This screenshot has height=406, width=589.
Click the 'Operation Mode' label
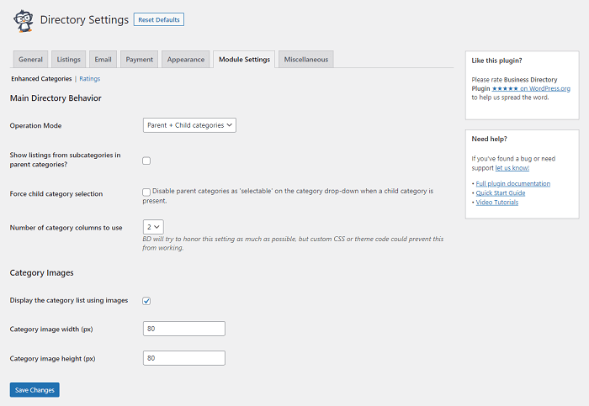[x=35, y=126]
